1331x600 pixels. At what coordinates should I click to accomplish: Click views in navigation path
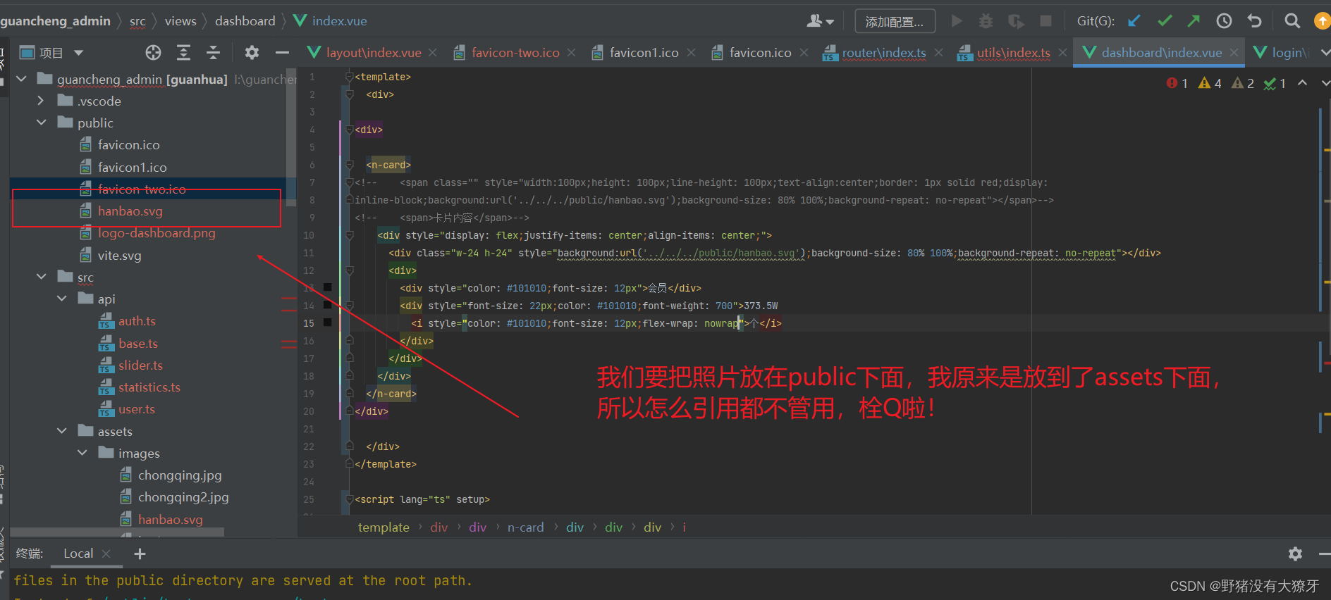(x=180, y=21)
